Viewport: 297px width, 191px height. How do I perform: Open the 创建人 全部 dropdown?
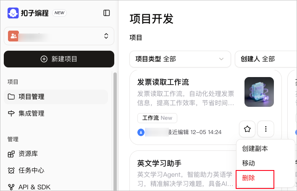point(266,59)
